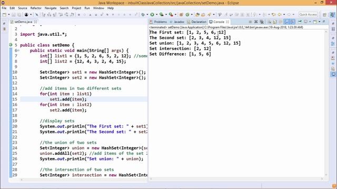Click the Clear Console icon
This screenshot has height=189, width=337.
click(269, 22)
